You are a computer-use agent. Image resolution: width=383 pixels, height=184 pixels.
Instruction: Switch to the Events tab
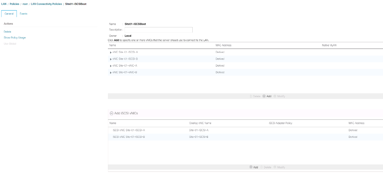(24, 14)
